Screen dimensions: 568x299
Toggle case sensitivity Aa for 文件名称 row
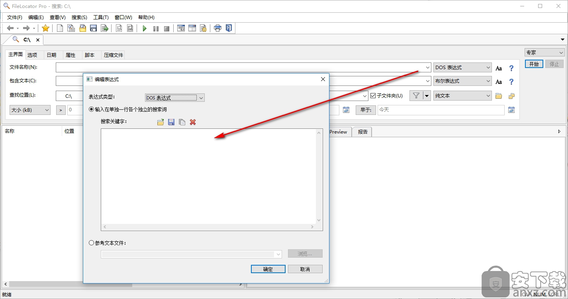[499, 68]
